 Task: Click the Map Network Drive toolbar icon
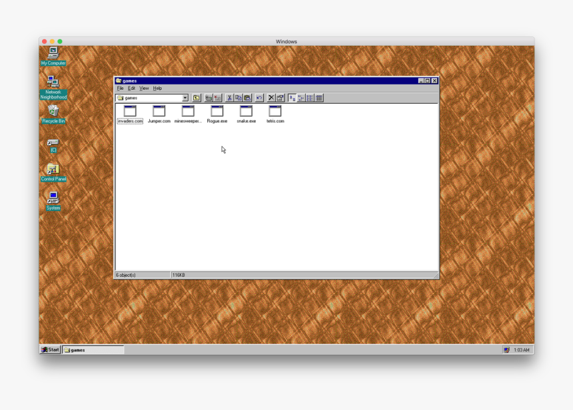[x=209, y=98]
